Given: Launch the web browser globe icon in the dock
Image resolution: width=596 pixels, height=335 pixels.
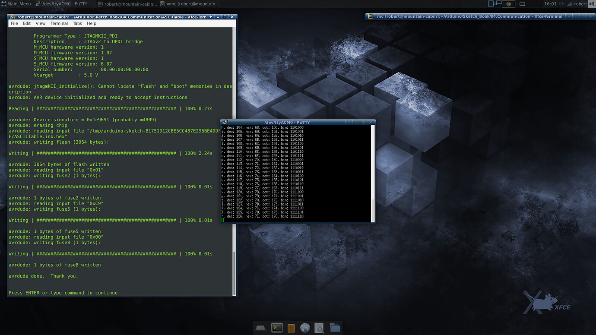Looking at the screenshot, I should pyautogui.click(x=305, y=328).
